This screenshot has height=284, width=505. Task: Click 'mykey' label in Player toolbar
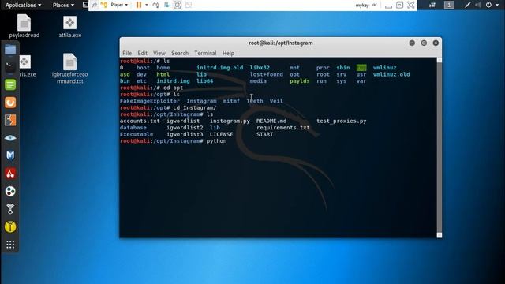point(362,6)
